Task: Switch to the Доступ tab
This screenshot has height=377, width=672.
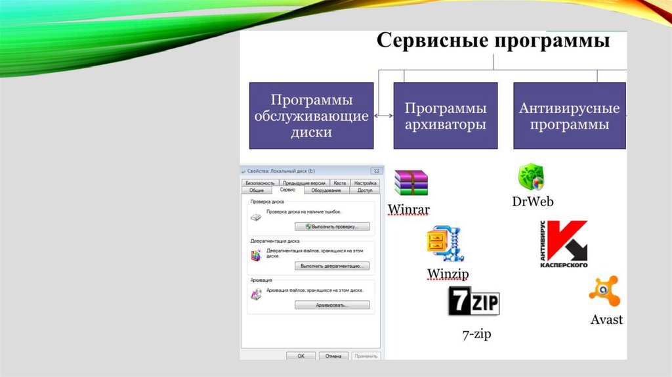Action: [x=365, y=190]
